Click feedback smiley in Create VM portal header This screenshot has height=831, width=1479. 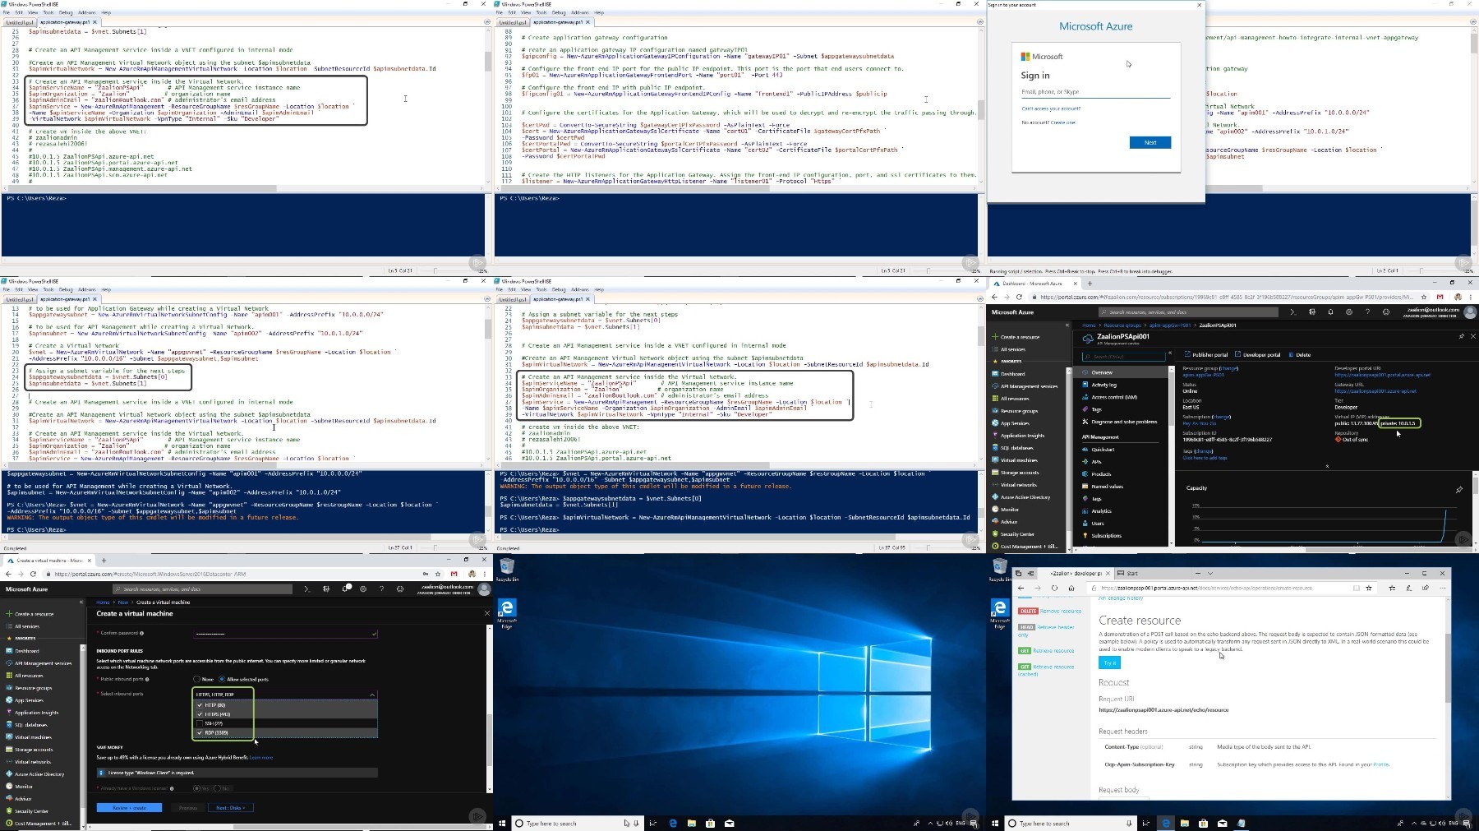(x=400, y=589)
